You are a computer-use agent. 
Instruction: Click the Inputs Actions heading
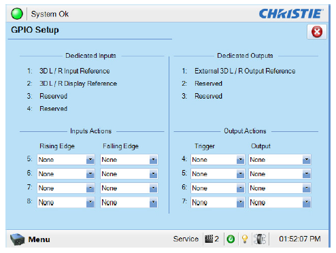click(91, 131)
